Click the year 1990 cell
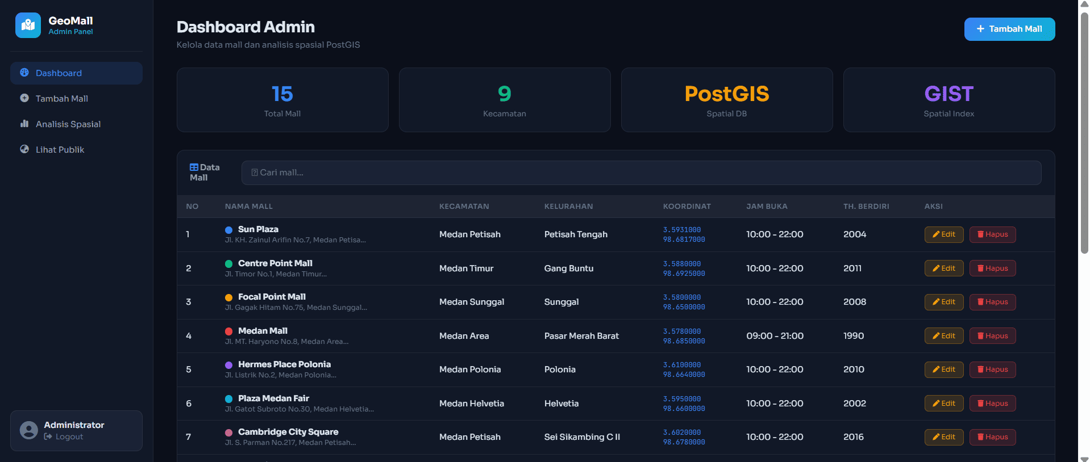The width and height of the screenshot is (1090, 462). pos(854,336)
